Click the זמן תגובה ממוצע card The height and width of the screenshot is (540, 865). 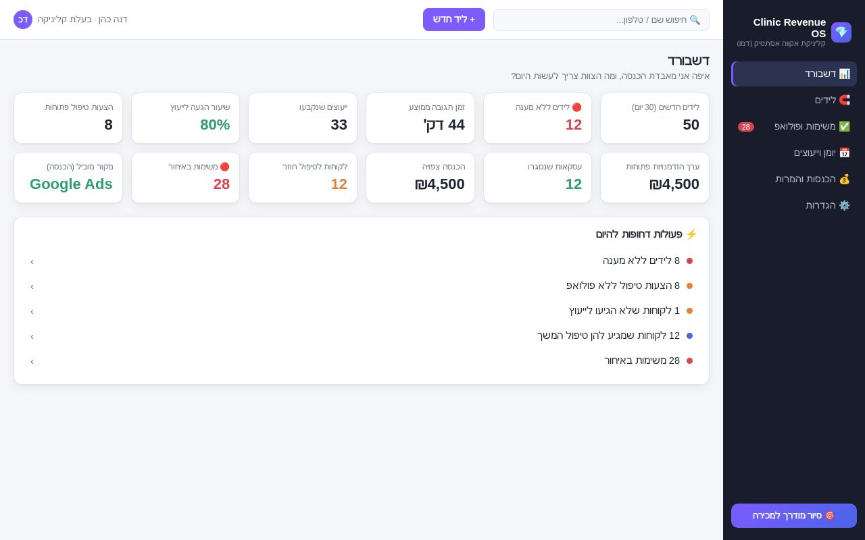coord(420,118)
